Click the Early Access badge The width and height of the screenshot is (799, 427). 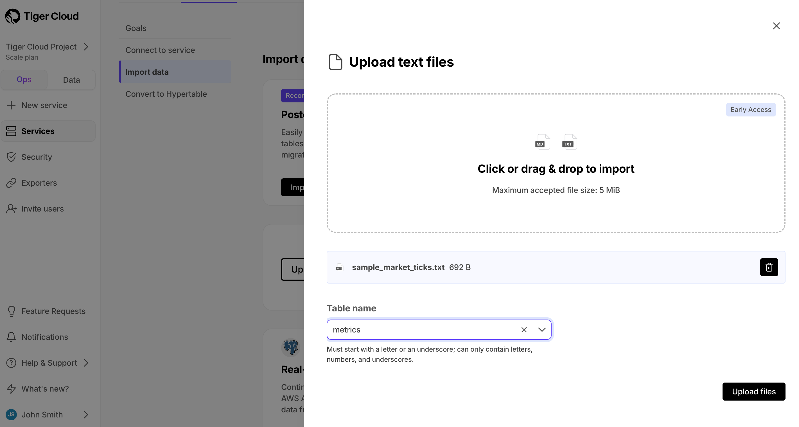pos(751,109)
